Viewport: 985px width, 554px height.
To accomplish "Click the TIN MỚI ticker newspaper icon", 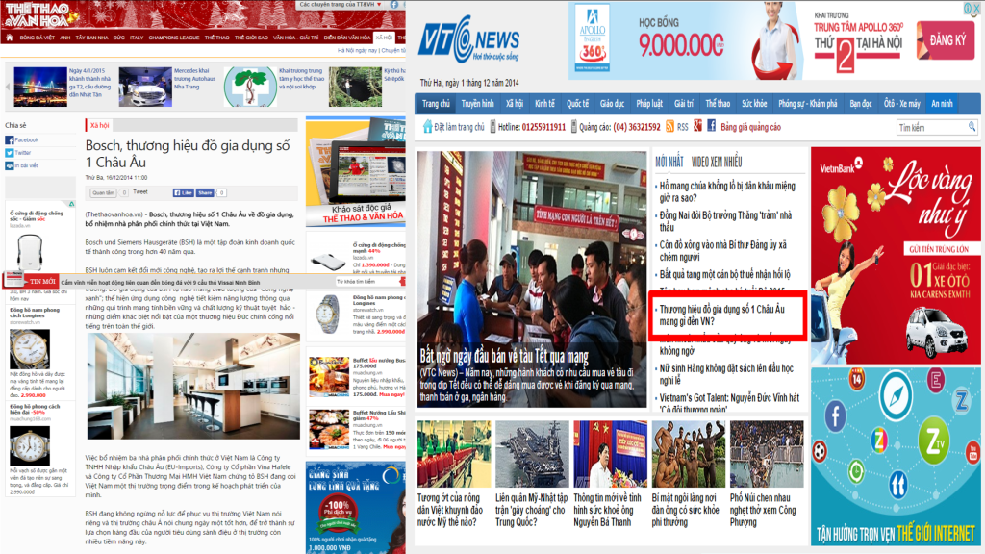I will (x=13, y=280).
